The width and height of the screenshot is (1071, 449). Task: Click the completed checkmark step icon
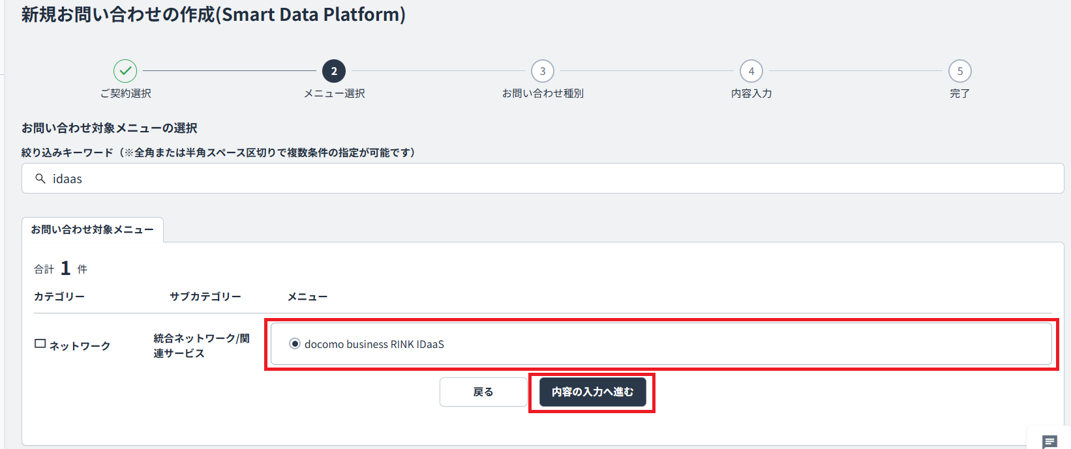pos(125,71)
